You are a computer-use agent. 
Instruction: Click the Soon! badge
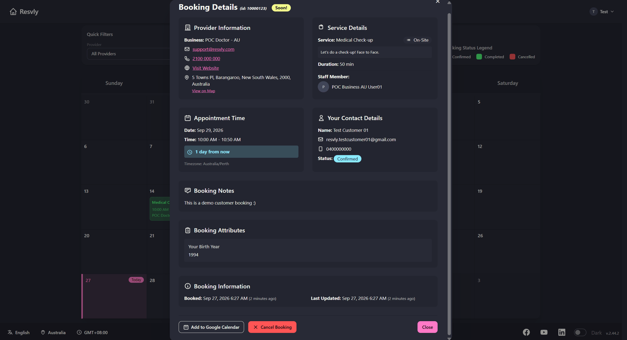click(x=281, y=8)
